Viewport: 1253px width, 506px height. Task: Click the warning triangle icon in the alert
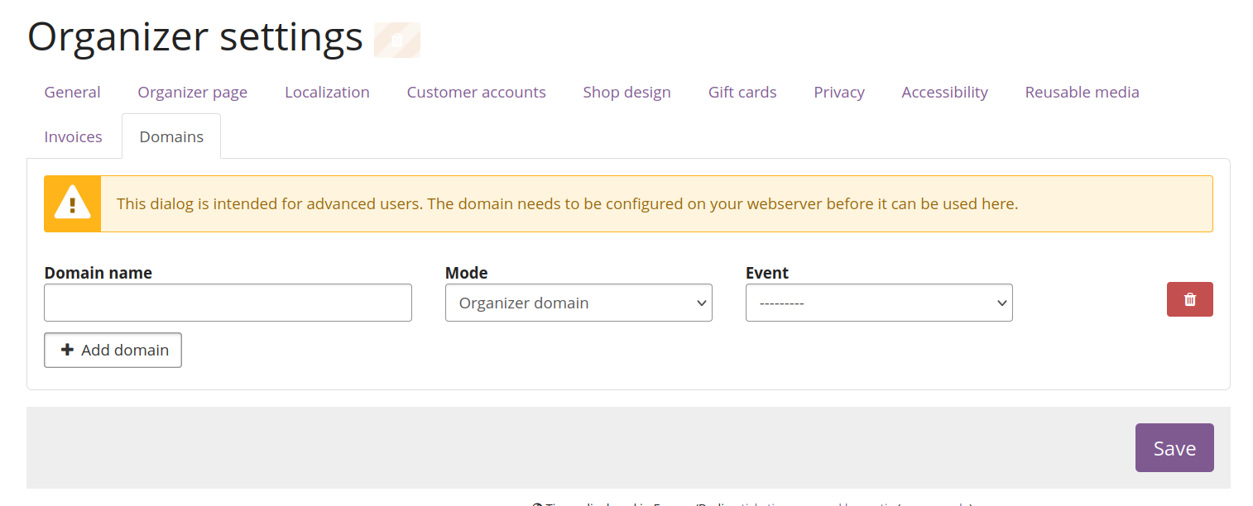[x=73, y=203]
